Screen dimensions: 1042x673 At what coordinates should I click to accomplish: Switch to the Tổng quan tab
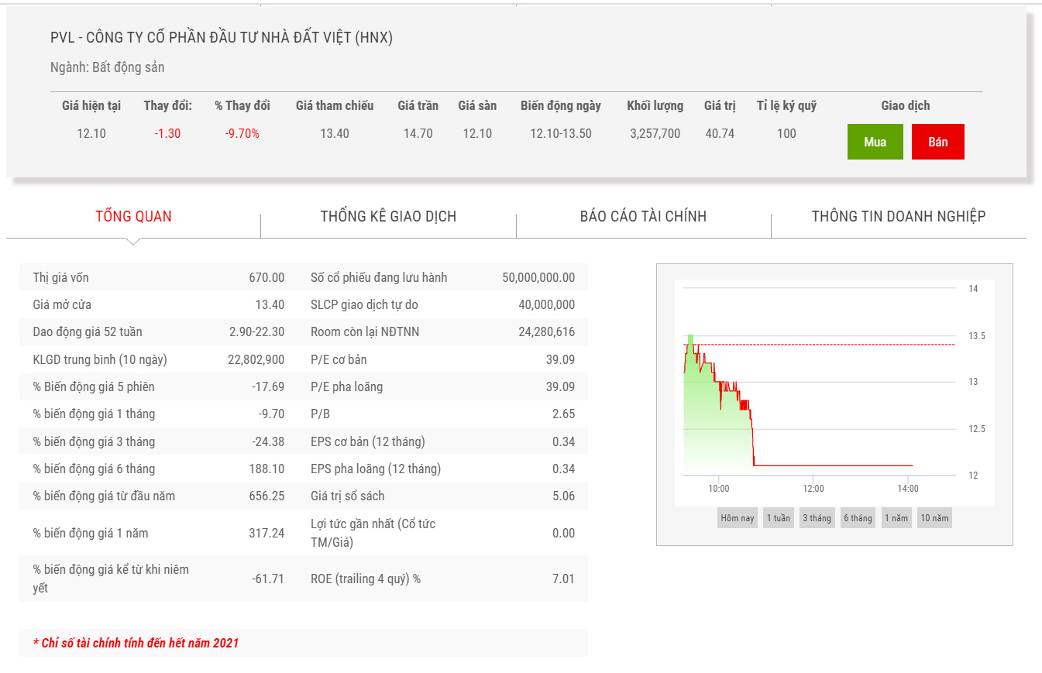(x=133, y=216)
